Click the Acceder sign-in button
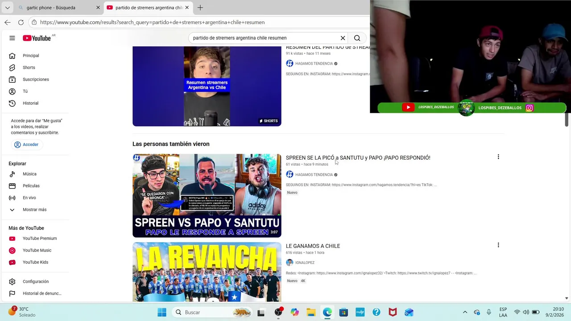The image size is (571, 321). pos(26,144)
